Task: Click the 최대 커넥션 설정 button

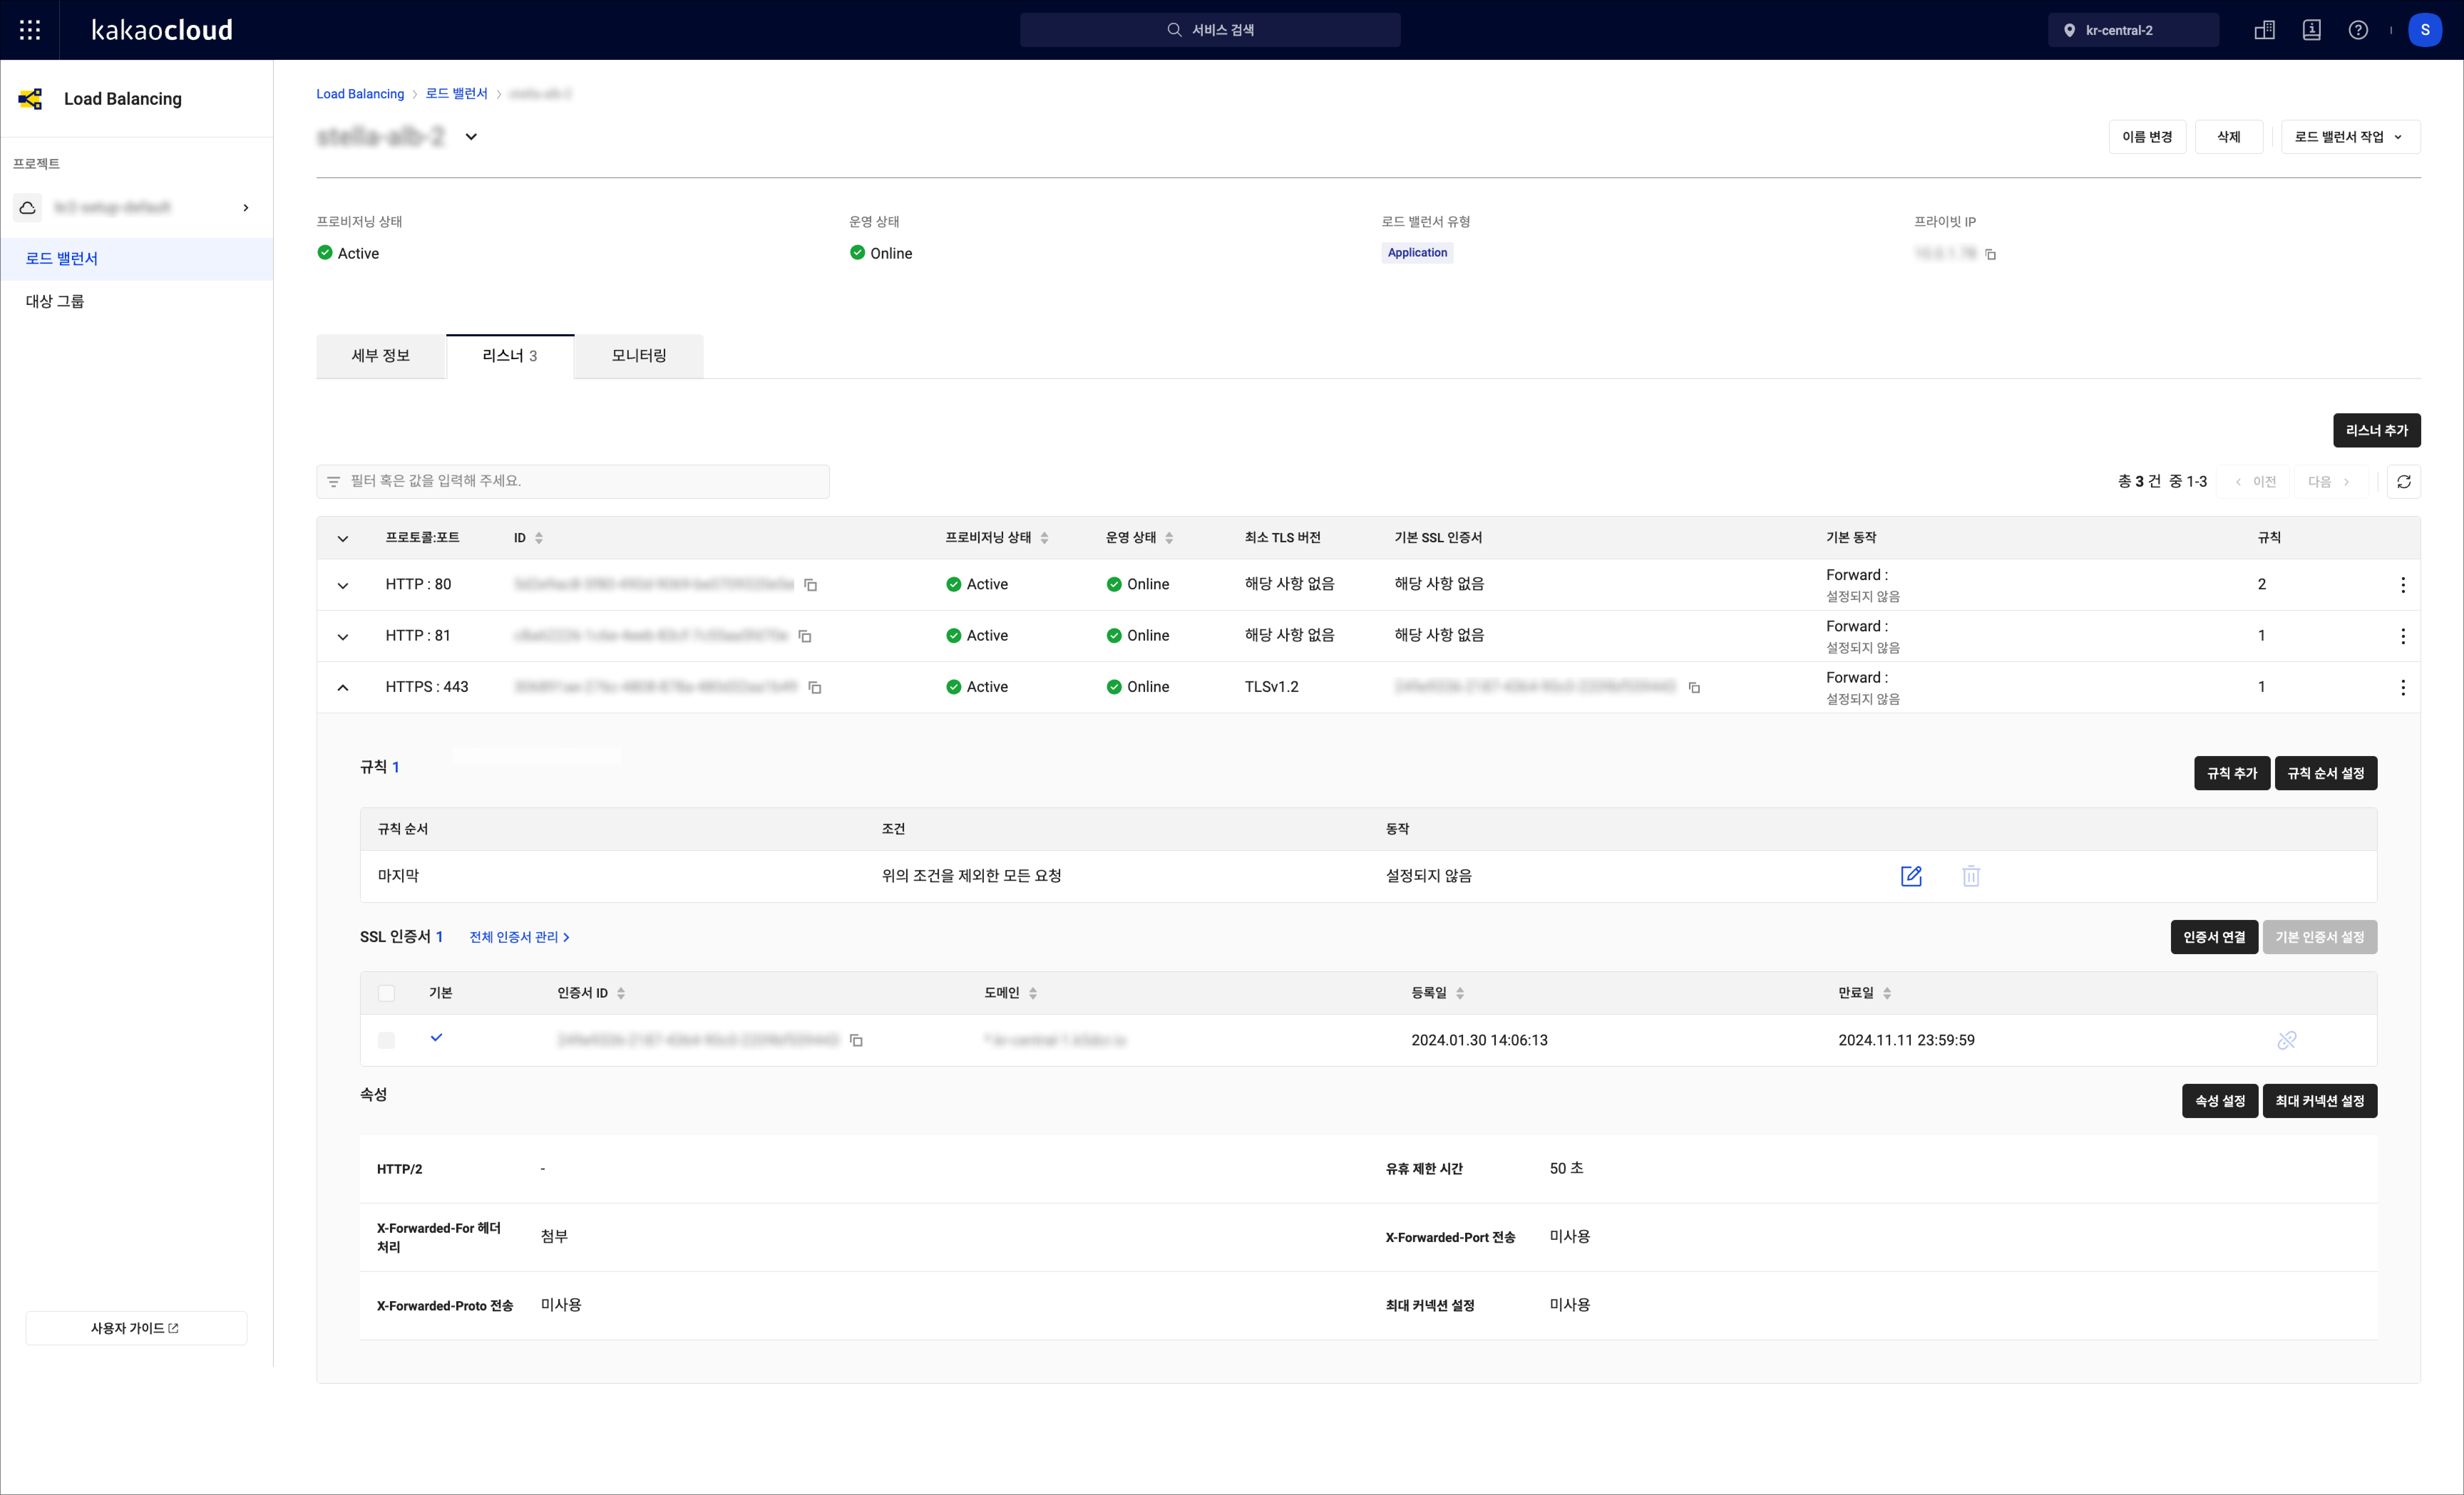Action: pyautogui.click(x=2320, y=1101)
